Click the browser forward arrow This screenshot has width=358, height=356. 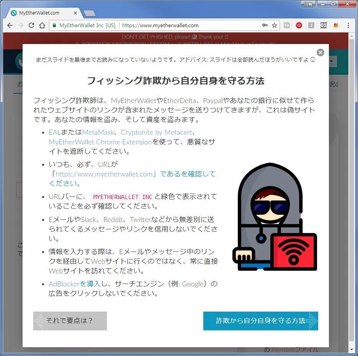pos(21,25)
